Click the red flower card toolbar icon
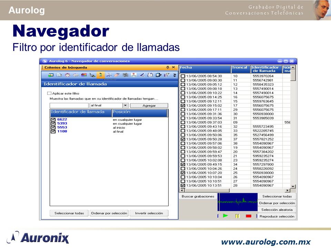Viewport: 331px width, 248px height. [134, 75]
